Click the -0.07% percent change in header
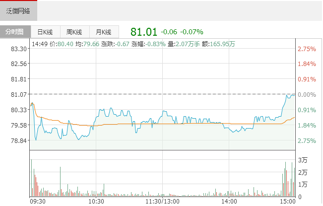Image resolution: width=323 pixels, height=206 pixels. [192, 32]
